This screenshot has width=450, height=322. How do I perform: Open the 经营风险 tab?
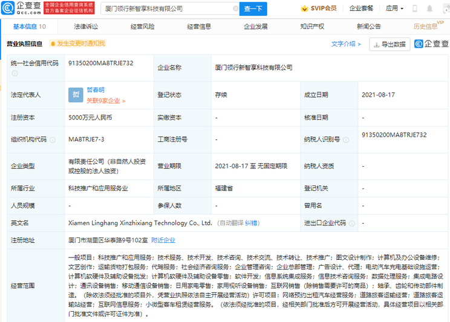pyautogui.click(x=142, y=27)
